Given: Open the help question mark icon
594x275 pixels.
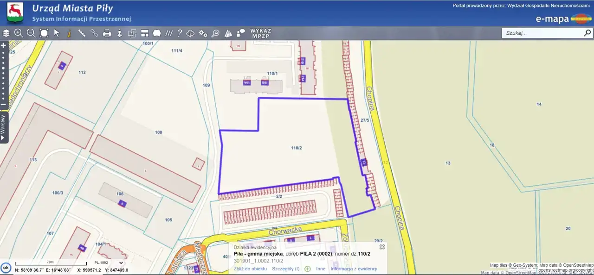Looking at the screenshot, I should pos(180,33).
